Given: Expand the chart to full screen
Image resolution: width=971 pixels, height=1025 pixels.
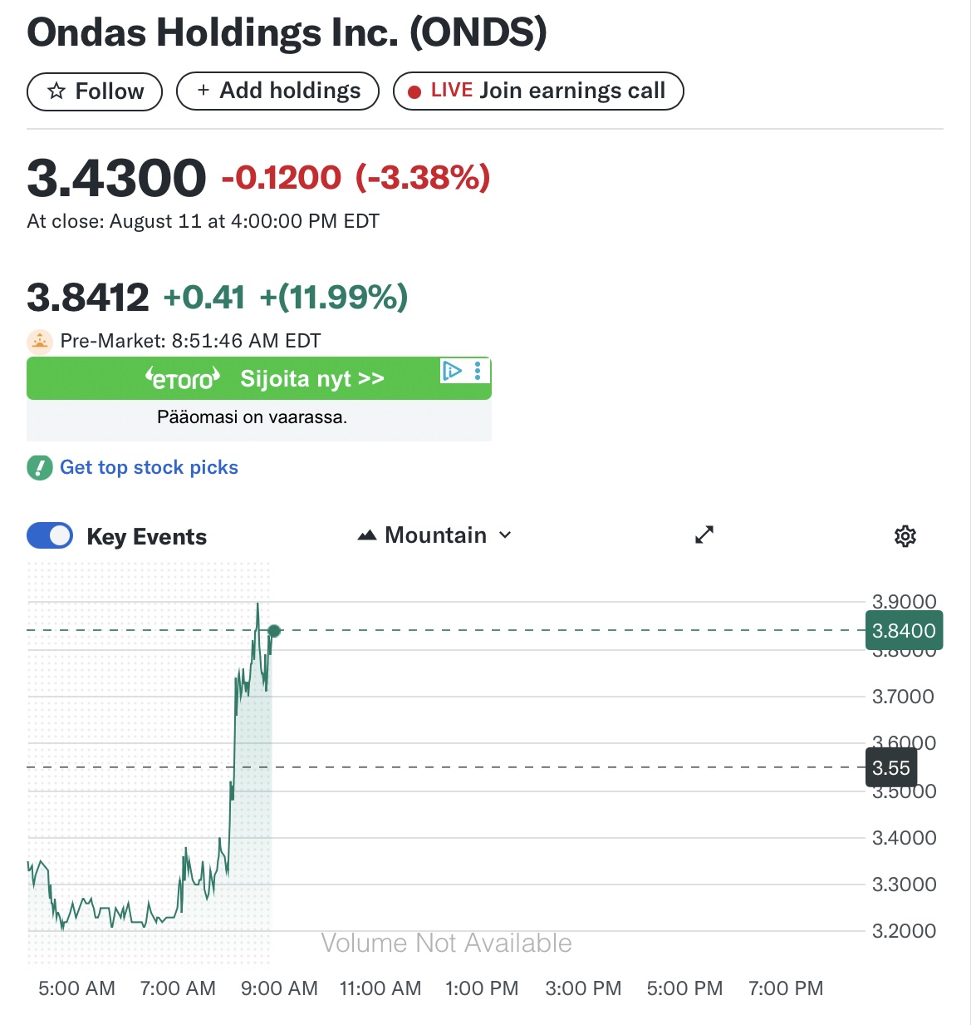Looking at the screenshot, I should [x=704, y=535].
